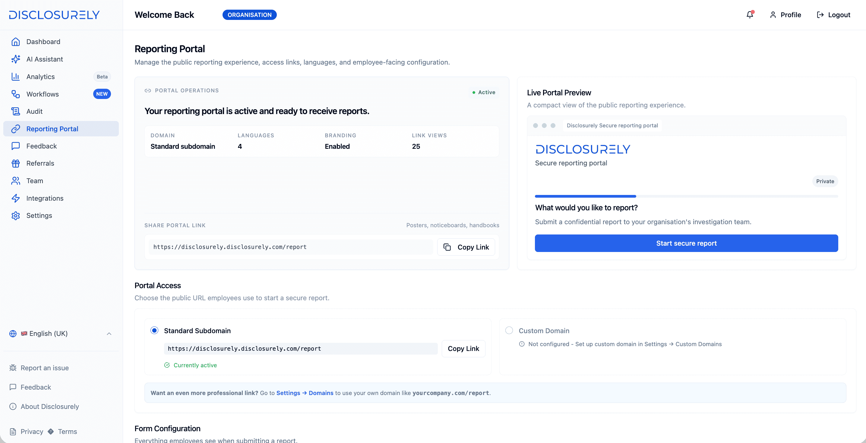Click the Report an issue bug icon
The image size is (866, 443).
click(13, 368)
